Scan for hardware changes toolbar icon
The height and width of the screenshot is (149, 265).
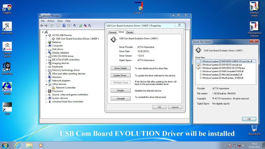point(74,26)
